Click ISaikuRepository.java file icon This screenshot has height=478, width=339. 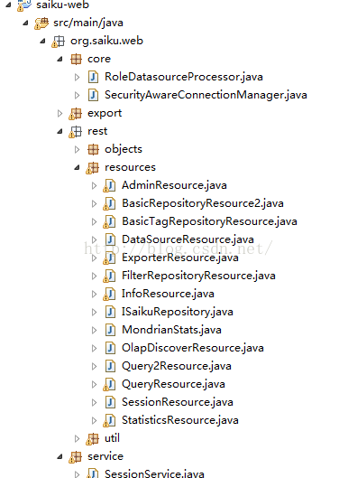(x=110, y=312)
